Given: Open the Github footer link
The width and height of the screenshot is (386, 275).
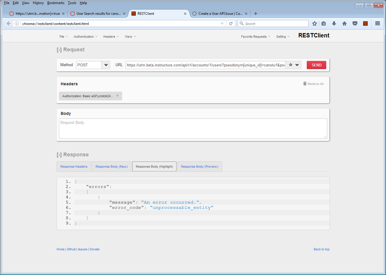Looking at the screenshot, I should pyautogui.click(x=71, y=249).
